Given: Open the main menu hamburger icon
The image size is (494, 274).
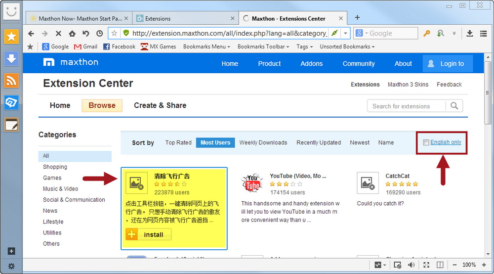Looking at the screenshot, I should tap(484, 34).
